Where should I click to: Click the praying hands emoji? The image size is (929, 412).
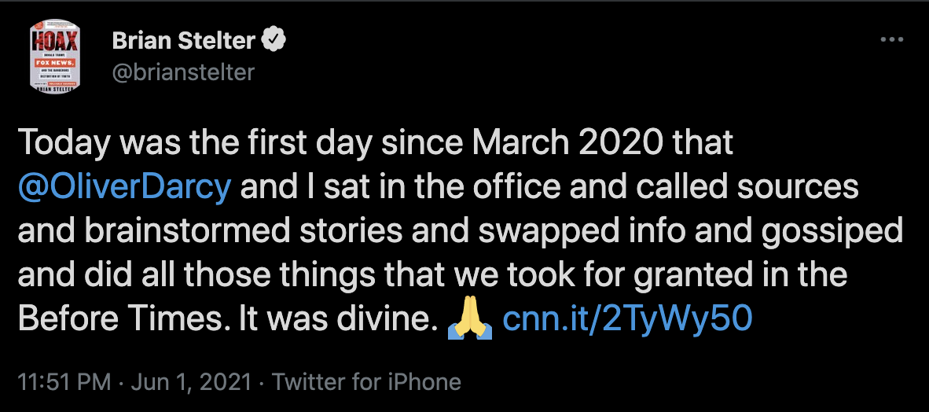pyautogui.click(x=469, y=319)
